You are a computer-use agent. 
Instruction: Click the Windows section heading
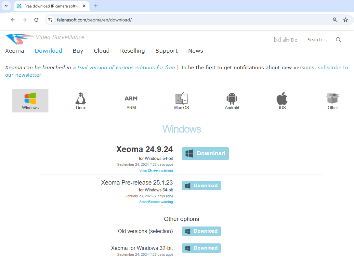[x=181, y=129]
